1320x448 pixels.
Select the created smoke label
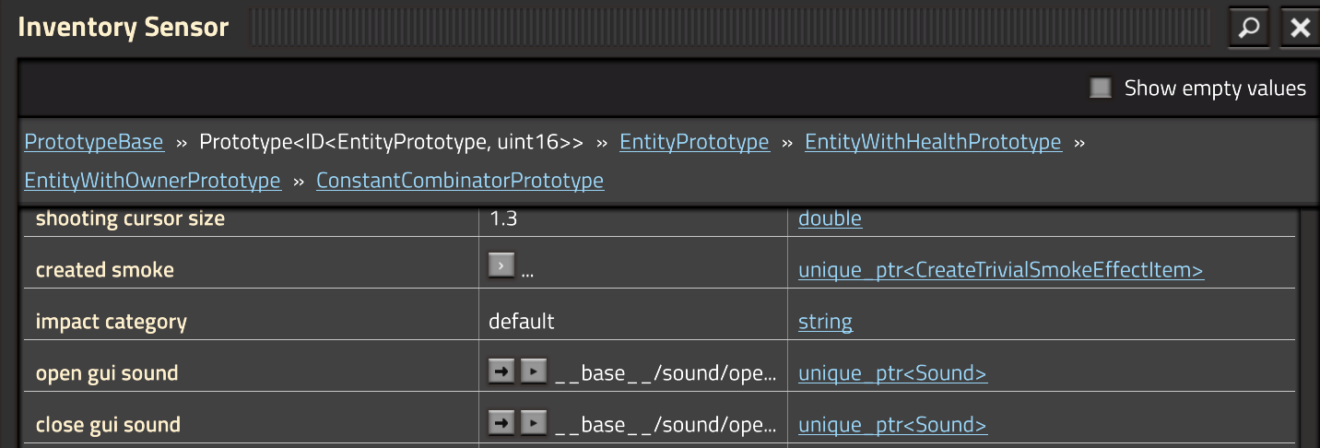point(104,270)
